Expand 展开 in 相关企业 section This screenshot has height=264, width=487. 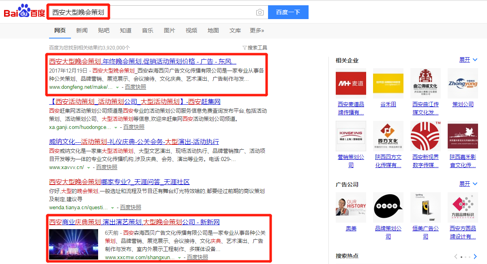(x=468, y=60)
